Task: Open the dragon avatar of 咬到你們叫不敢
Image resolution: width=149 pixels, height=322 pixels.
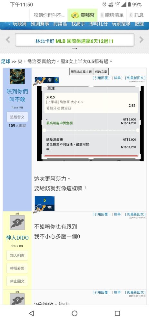Action: click(17, 76)
